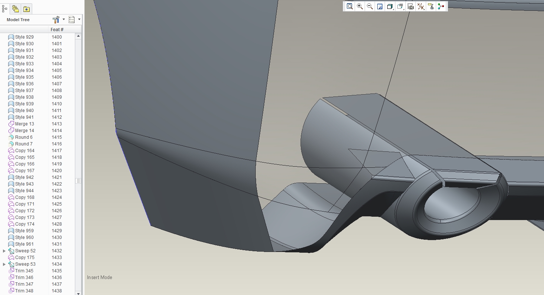Toggle the Annotation Display icon
This screenshot has width=544, height=295.
pyautogui.click(x=431, y=6)
